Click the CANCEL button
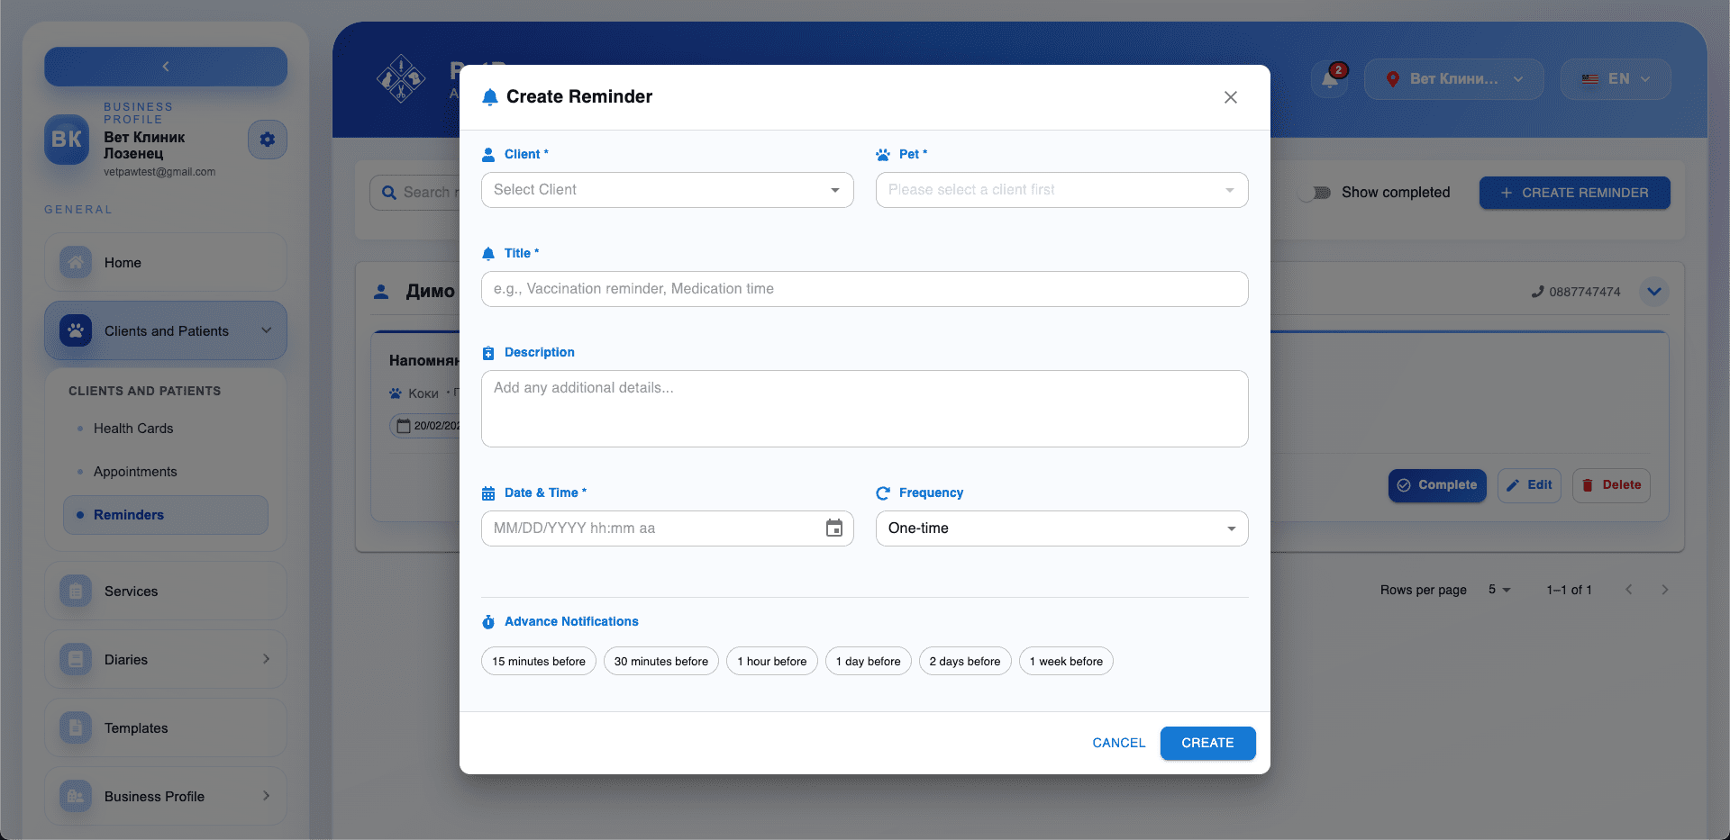Image resolution: width=1730 pixels, height=840 pixels. (x=1119, y=743)
